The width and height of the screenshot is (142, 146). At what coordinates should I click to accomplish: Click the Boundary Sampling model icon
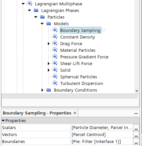click(55, 30)
